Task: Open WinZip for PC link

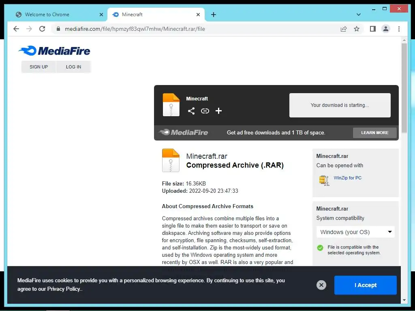Action: pyautogui.click(x=347, y=178)
